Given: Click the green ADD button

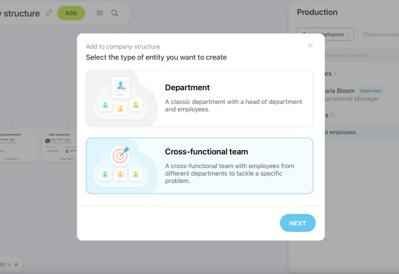Looking at the screenshot, I should point(71,13).
